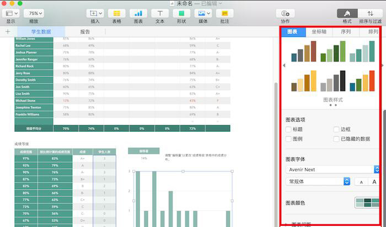Click the 表格 table toolbar icon

(x=117, y=13)
